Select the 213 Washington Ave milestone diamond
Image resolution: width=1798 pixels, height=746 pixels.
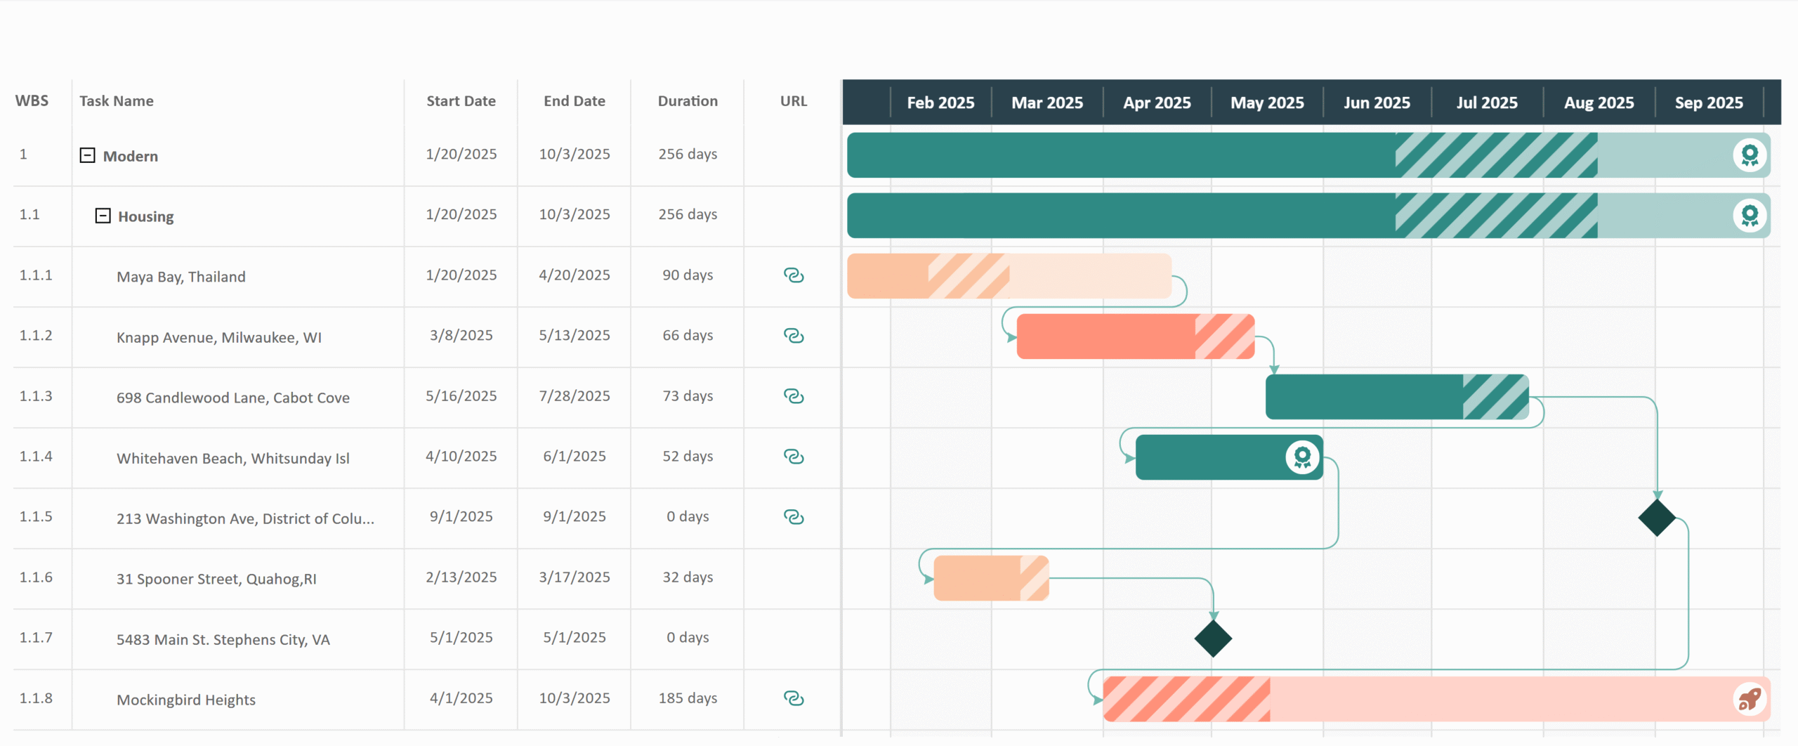pos(1657,518)
